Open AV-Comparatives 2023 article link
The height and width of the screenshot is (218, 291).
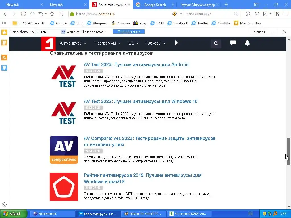tap(149, 141)
